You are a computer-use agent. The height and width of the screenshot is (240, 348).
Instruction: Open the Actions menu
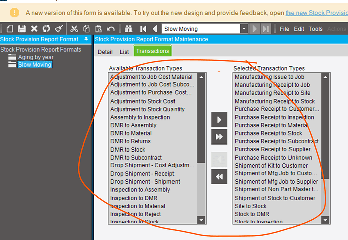point(336,29)
